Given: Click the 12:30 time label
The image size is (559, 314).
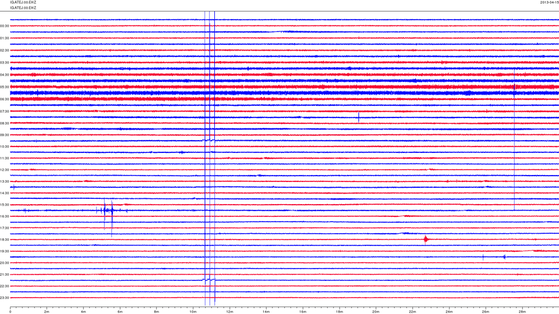Looking at the screenshot, I should point(5,170).
